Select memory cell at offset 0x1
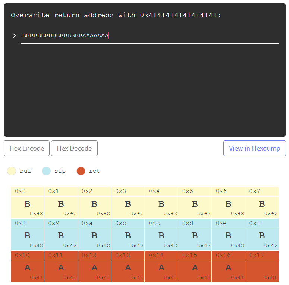 point(61,202)
